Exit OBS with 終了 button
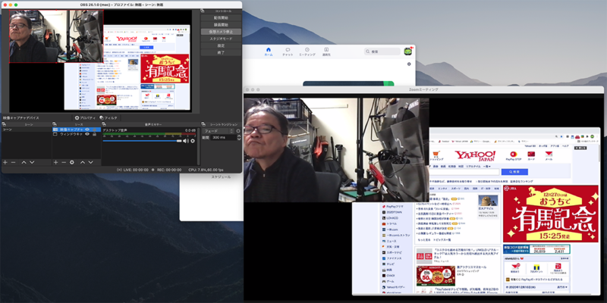 (x=221, y=52)
